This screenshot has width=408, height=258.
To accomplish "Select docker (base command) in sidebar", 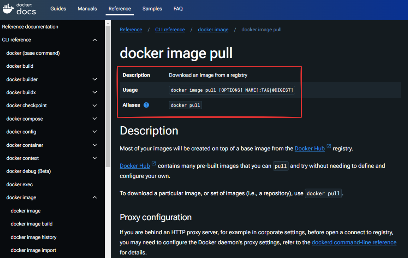I will tap(33, 53).
